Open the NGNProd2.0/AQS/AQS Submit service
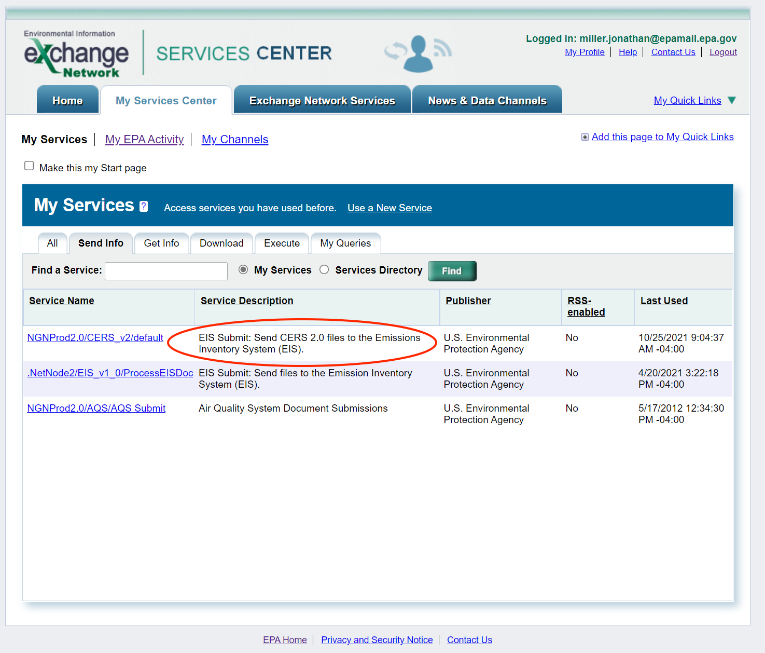 click(96, 408)
